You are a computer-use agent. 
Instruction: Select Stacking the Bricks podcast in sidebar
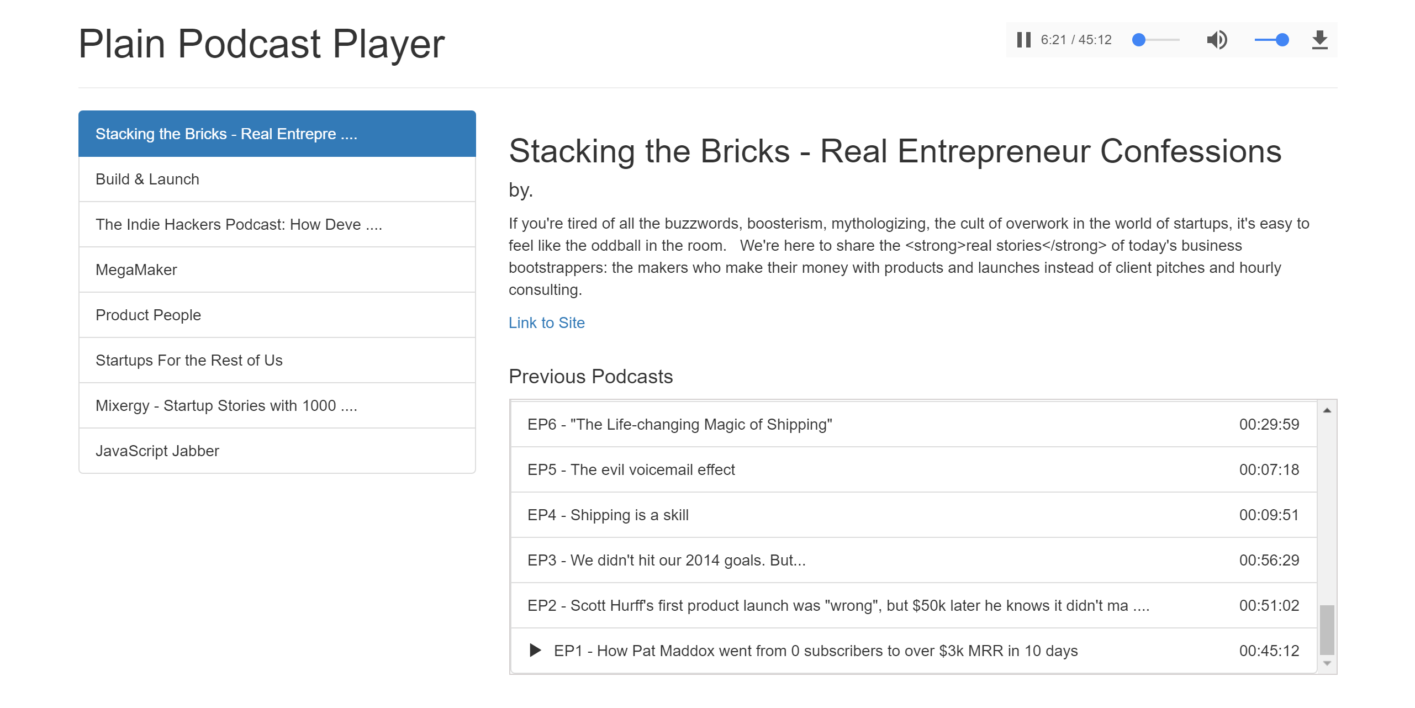[277, 134]
